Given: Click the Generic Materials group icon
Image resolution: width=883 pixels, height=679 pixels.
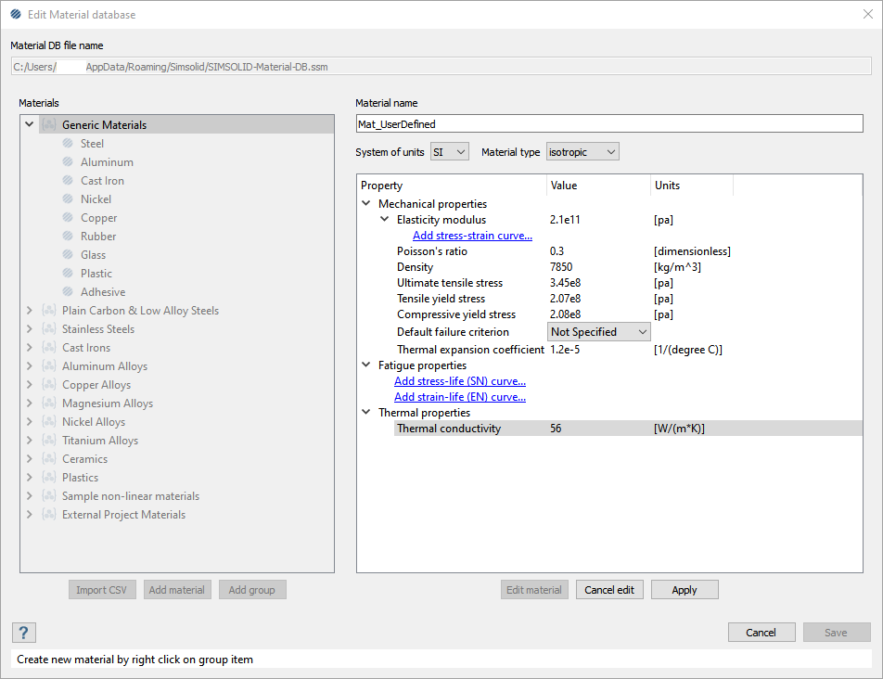Looking at the screenshot, I should [49, 125].
